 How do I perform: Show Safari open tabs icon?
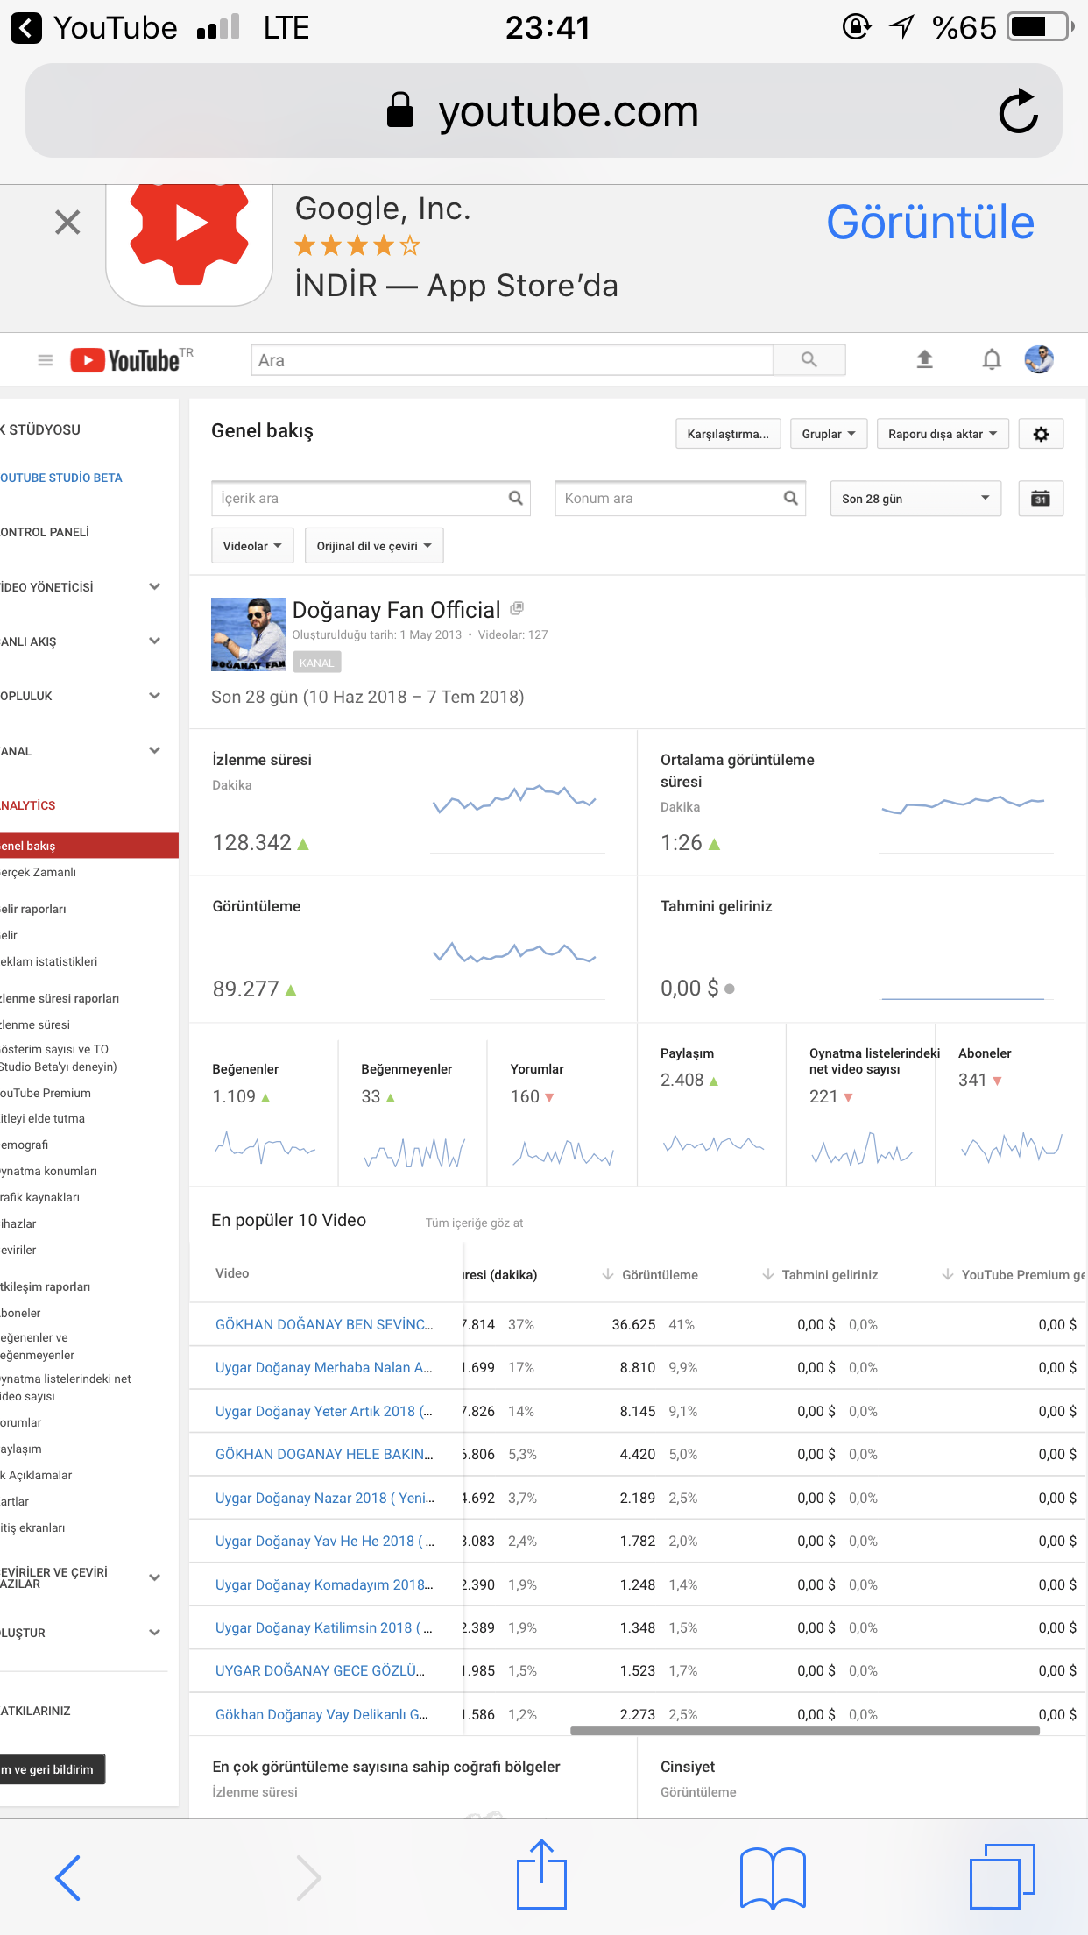coord(1002,1876)
